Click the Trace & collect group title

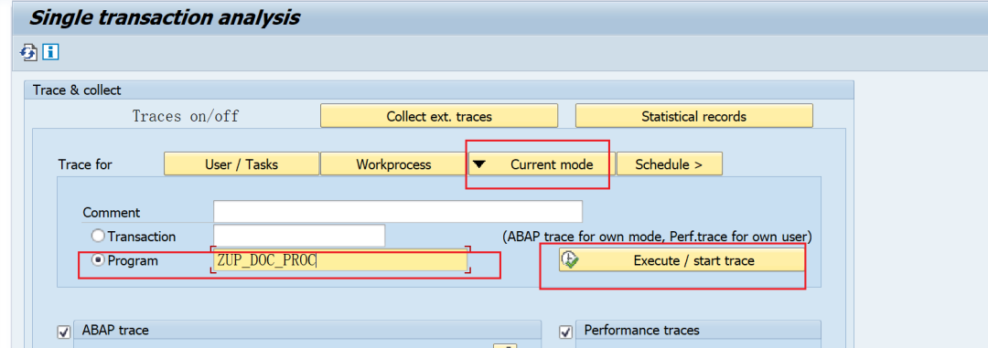(x=77, y=90)
